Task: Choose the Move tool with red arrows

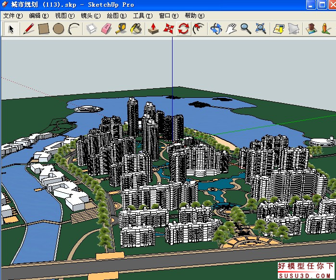Action: tap(168, 29)
